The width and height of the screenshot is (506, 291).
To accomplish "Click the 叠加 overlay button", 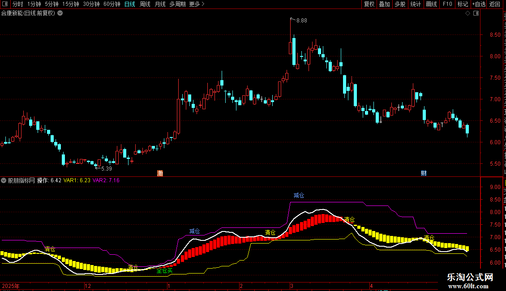I will (x=384, y=4).
